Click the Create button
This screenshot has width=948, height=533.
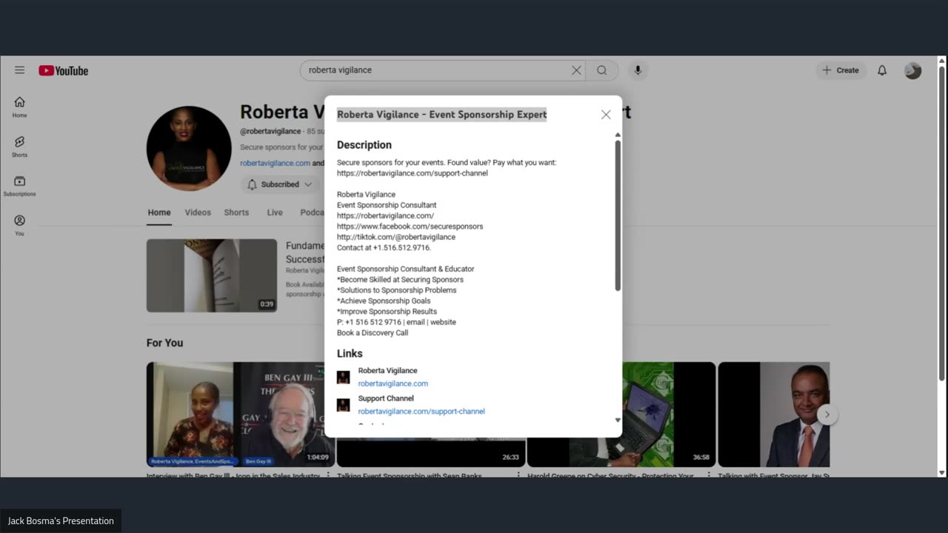[841, 70]
